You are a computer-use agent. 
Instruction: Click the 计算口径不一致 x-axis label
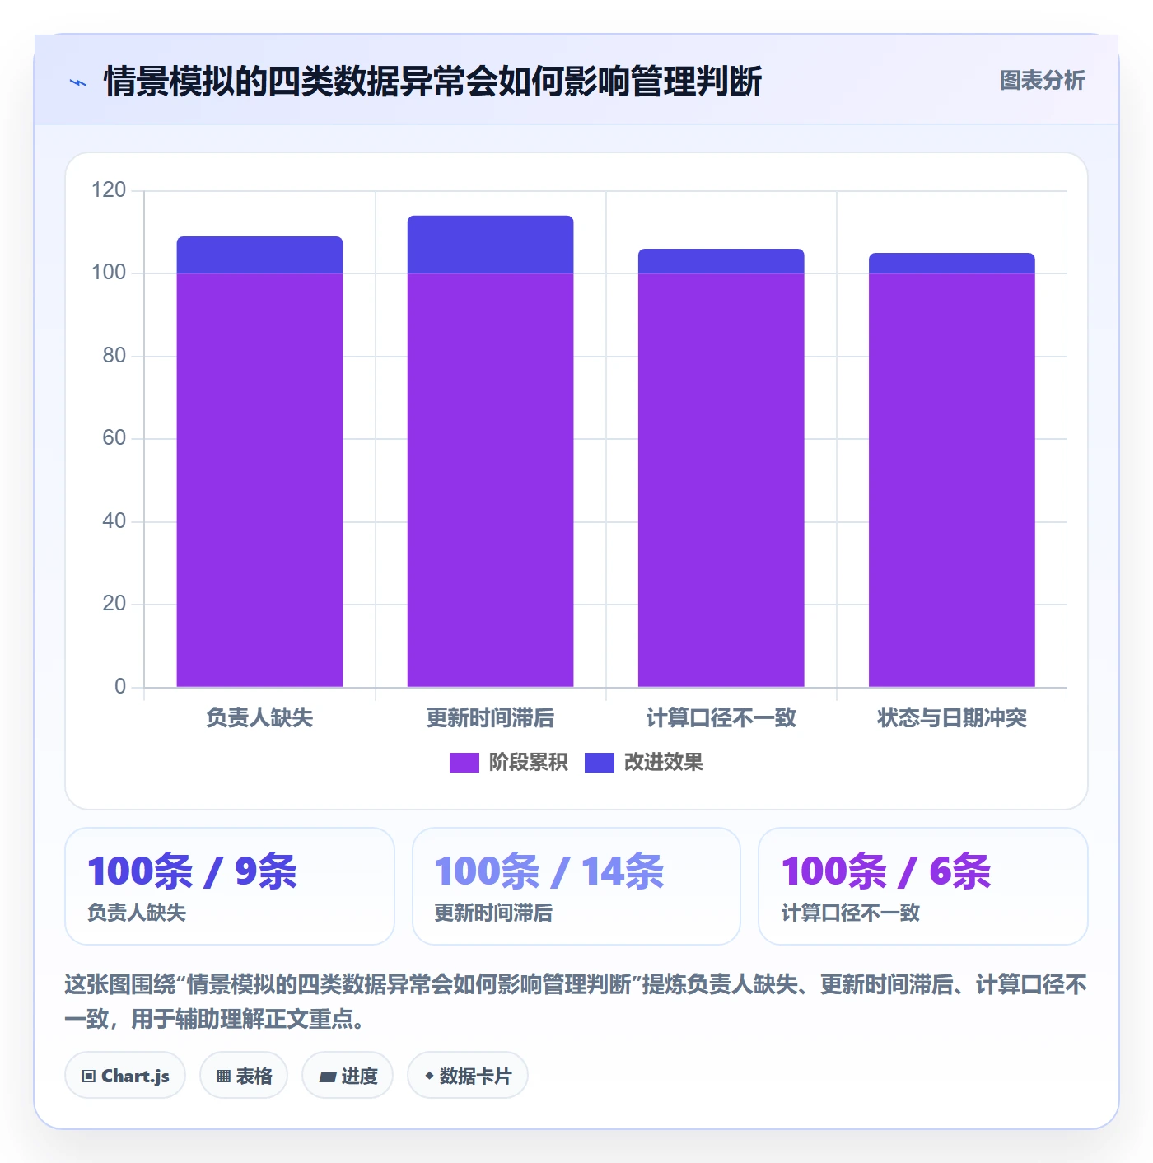click(721, 718)
